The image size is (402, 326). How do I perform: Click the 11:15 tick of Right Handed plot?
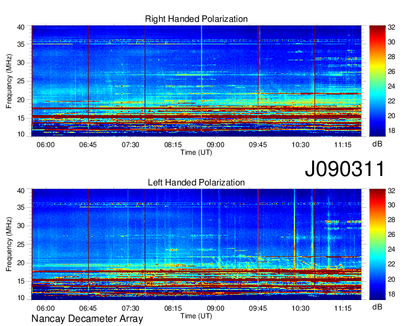pos(343,145)
